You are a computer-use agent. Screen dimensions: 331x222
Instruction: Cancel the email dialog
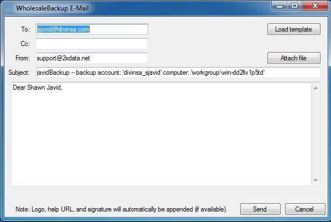click(305, 209)
